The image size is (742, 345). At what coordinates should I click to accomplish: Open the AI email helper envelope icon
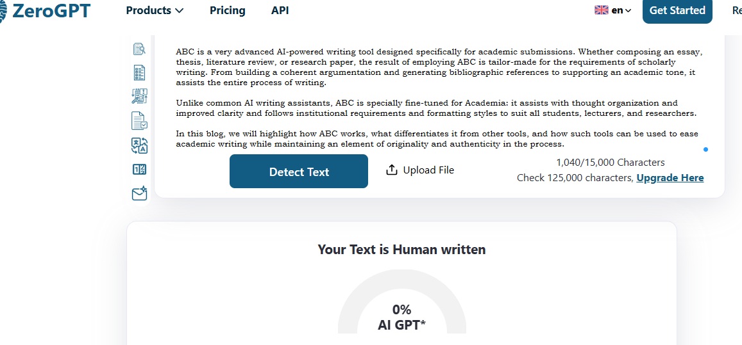tap(140, 193)
